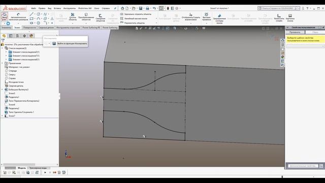Open the Вид menu
This screenshot has height=183, width=325.
pos(50,8)
